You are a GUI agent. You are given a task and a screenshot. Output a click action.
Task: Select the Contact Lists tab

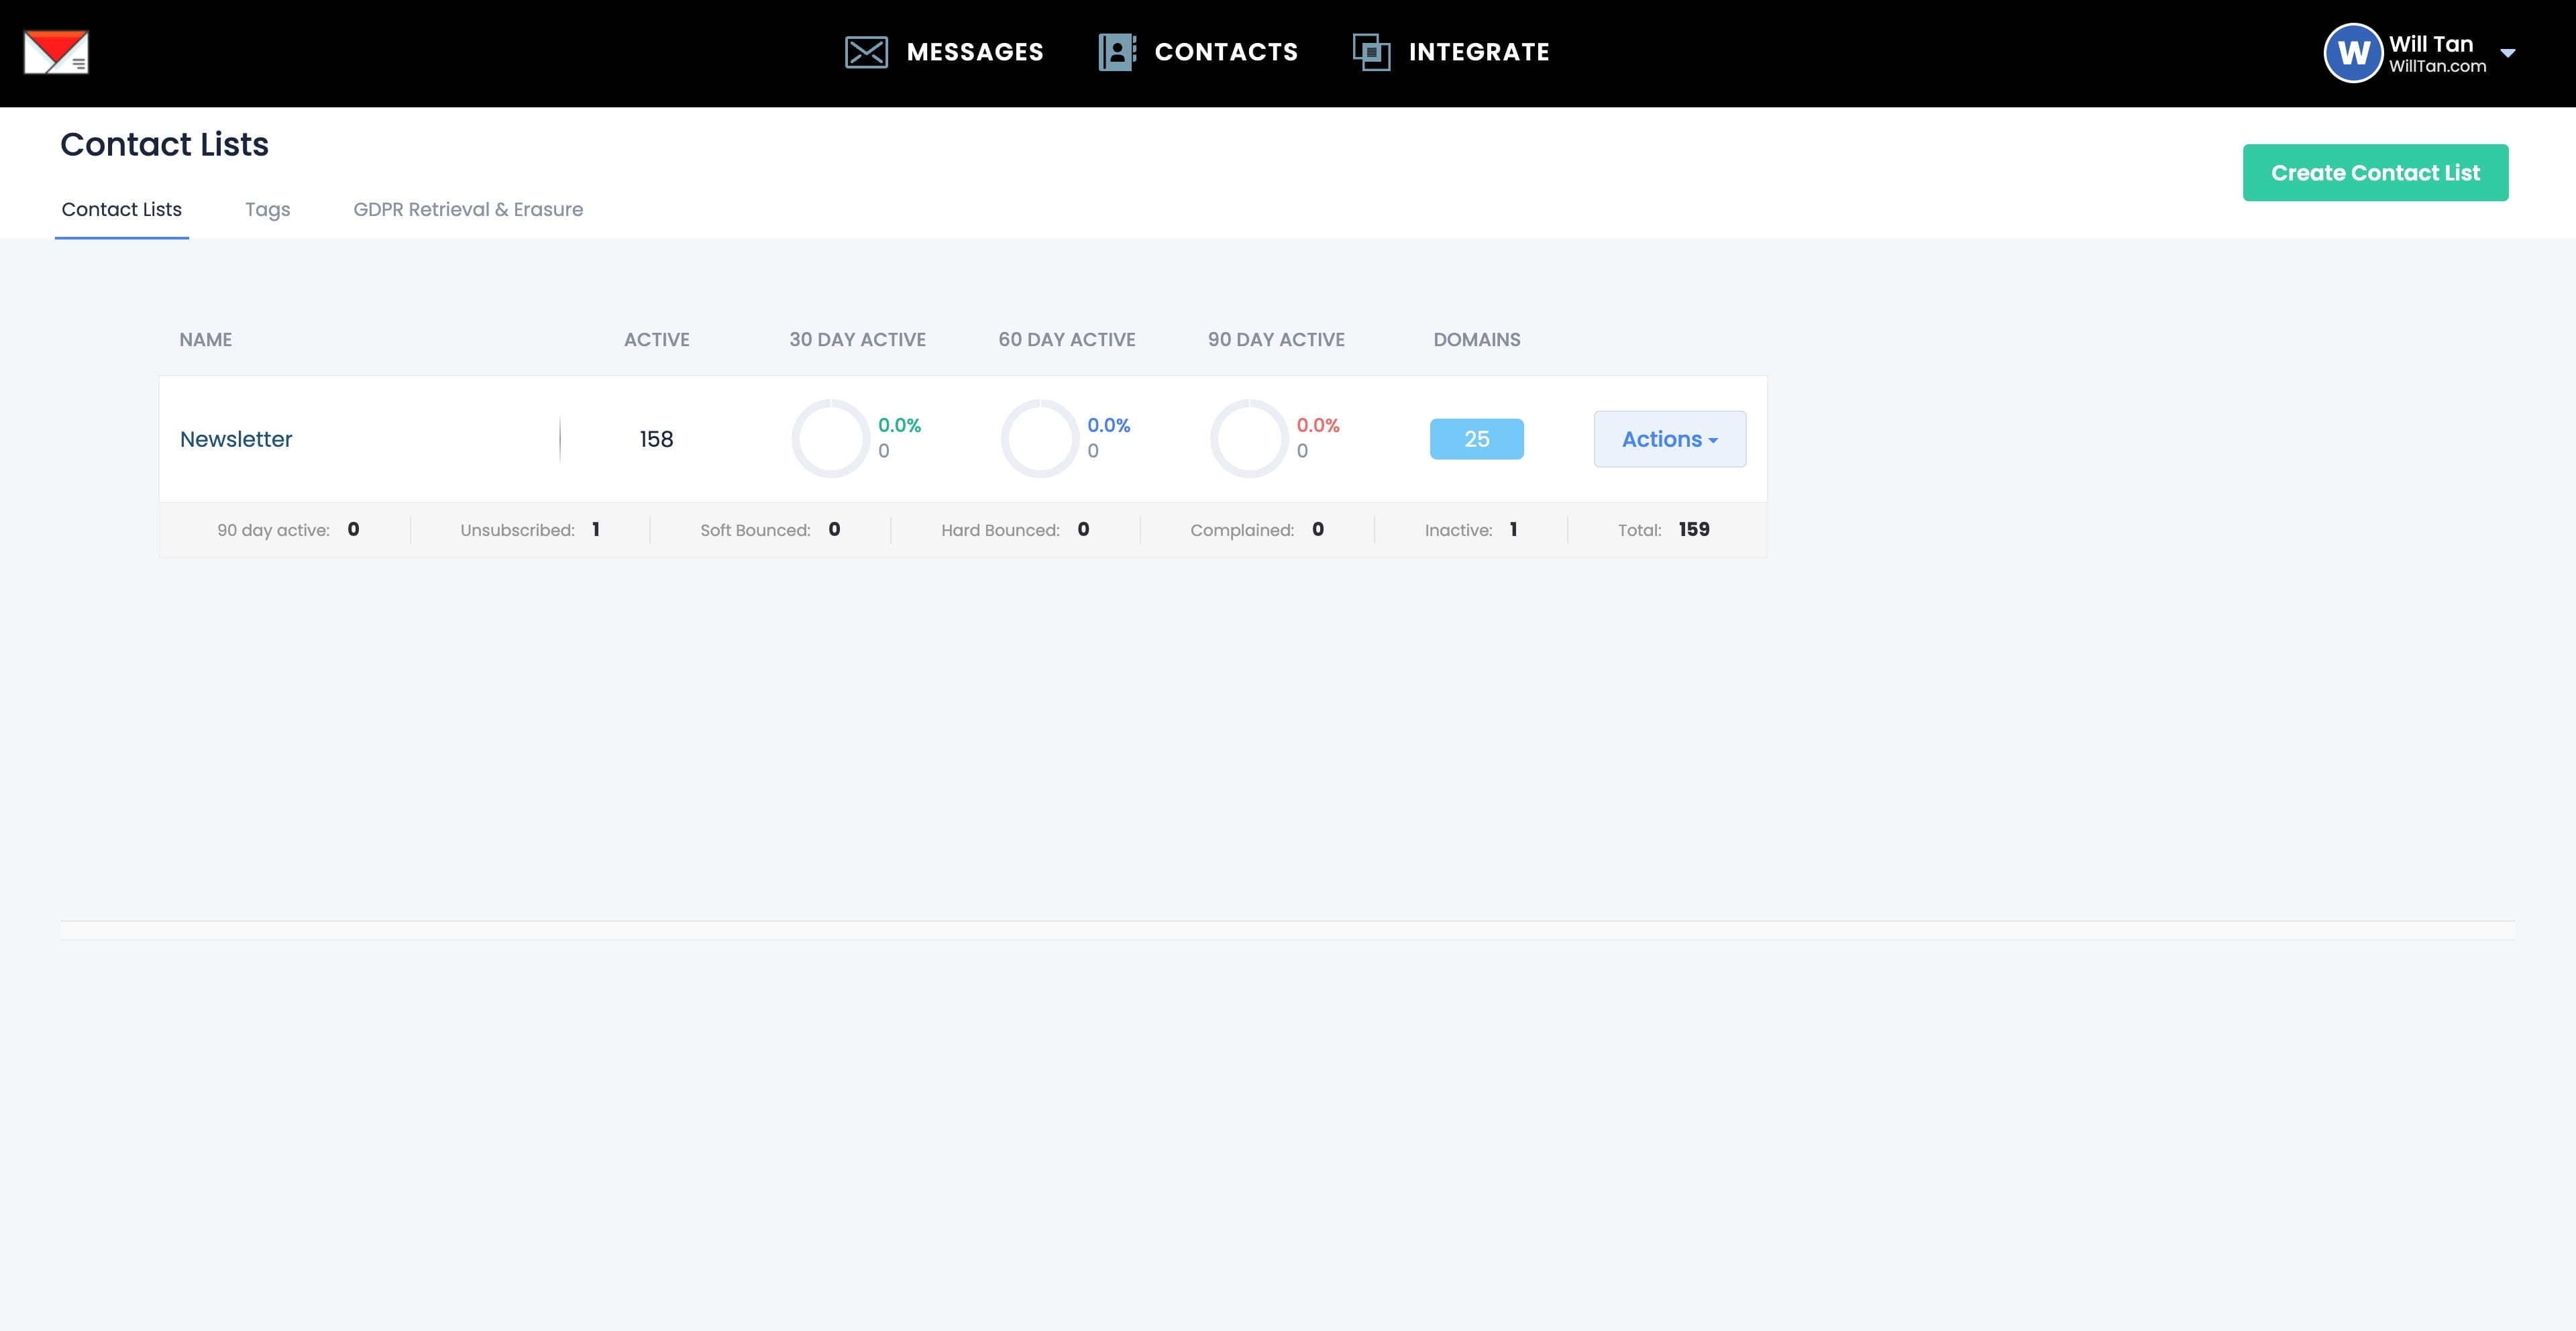pos(121,209)
